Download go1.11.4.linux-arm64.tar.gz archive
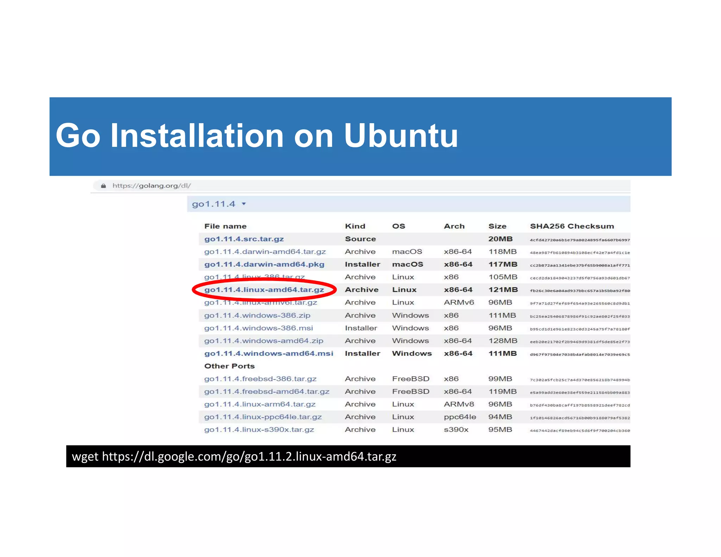The width and height of the screenshot is (721, 557). (260, 404)
